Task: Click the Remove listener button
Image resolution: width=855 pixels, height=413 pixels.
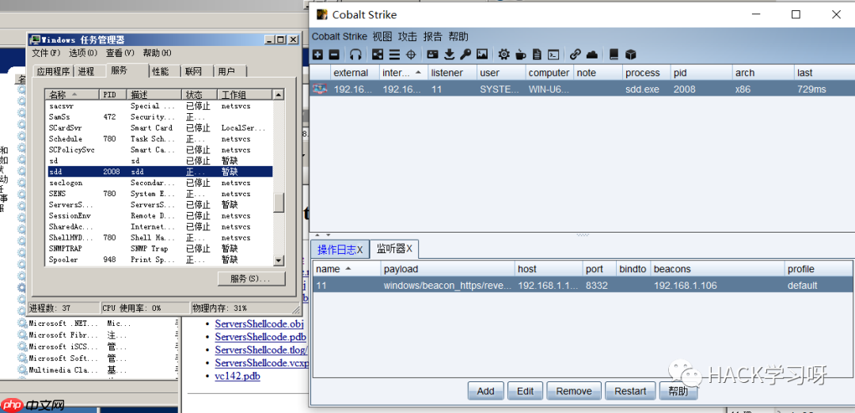Action: [x=574, y=391]
